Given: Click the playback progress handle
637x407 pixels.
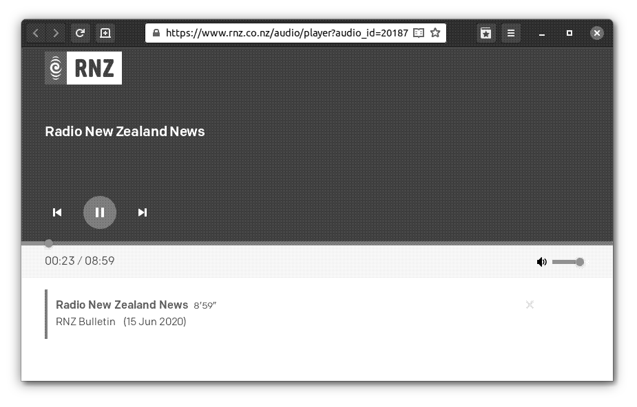Looking at the screenshot, I should click(x=49, y=243).
